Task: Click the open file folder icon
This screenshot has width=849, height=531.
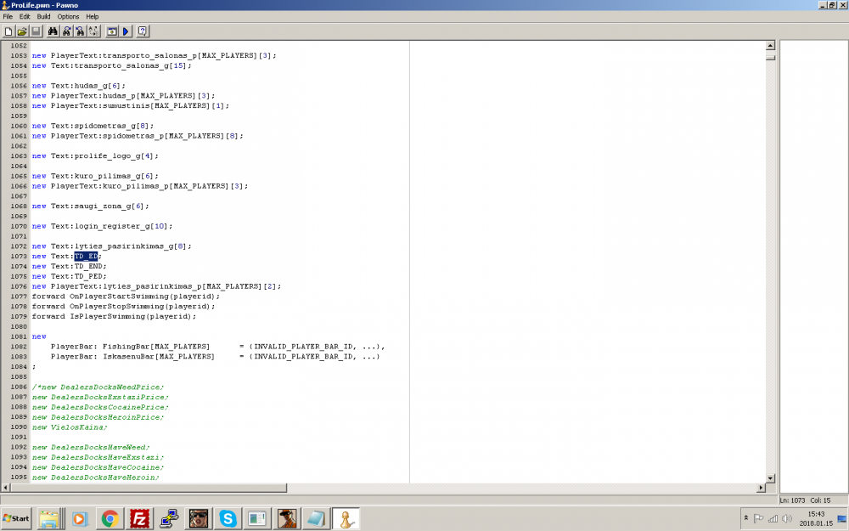Action: (22, 31)
